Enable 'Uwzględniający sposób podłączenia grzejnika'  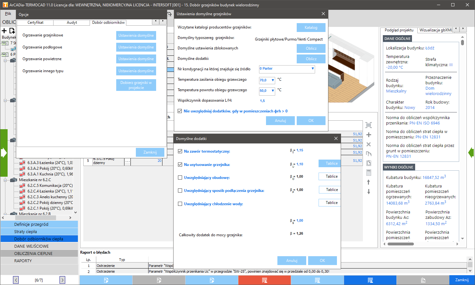pyautogui.click(x=180, y=191)
